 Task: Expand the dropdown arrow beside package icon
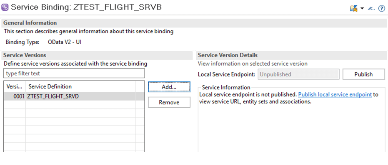coord(362,8)
